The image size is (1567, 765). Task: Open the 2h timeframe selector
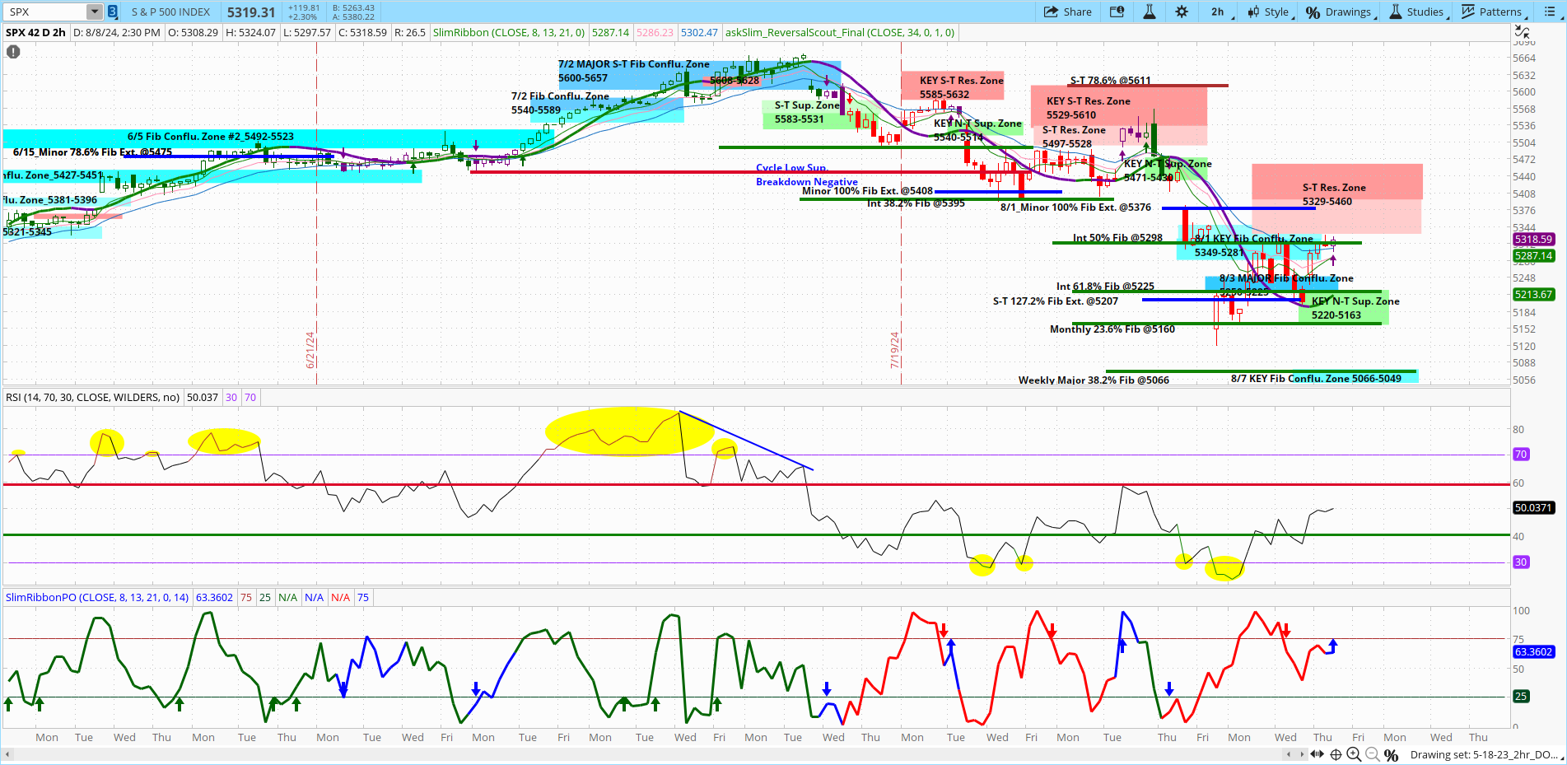1219,12
